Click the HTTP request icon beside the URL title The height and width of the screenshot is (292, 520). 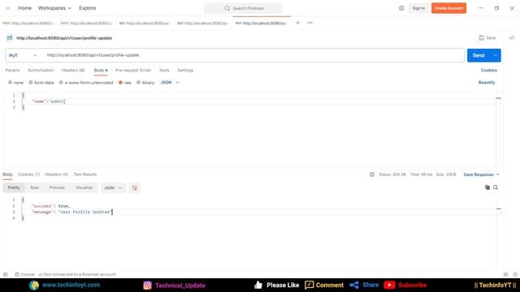tap(10, 38)
